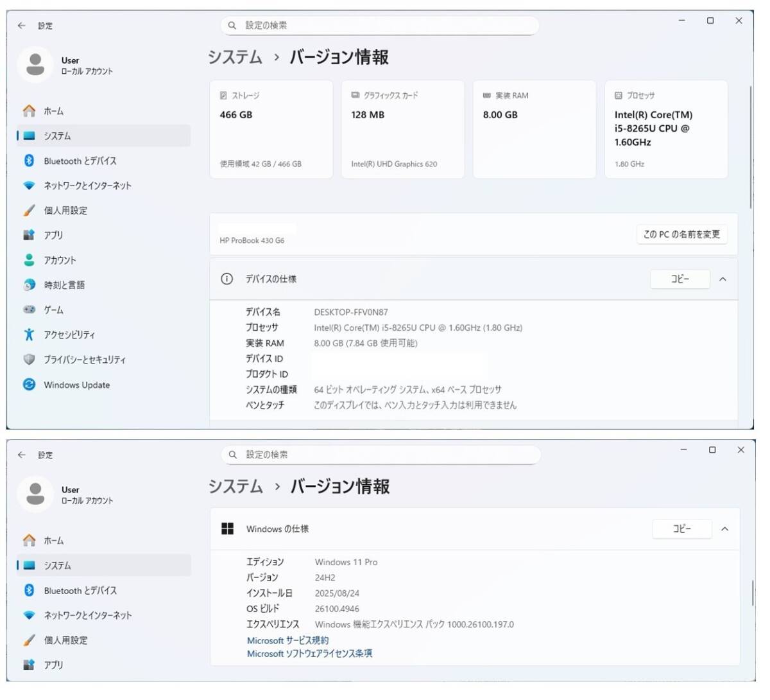The image size is (770, 700).
Task: Click Windows logo icon in Windows の仕様
Action: click(227, 529)
